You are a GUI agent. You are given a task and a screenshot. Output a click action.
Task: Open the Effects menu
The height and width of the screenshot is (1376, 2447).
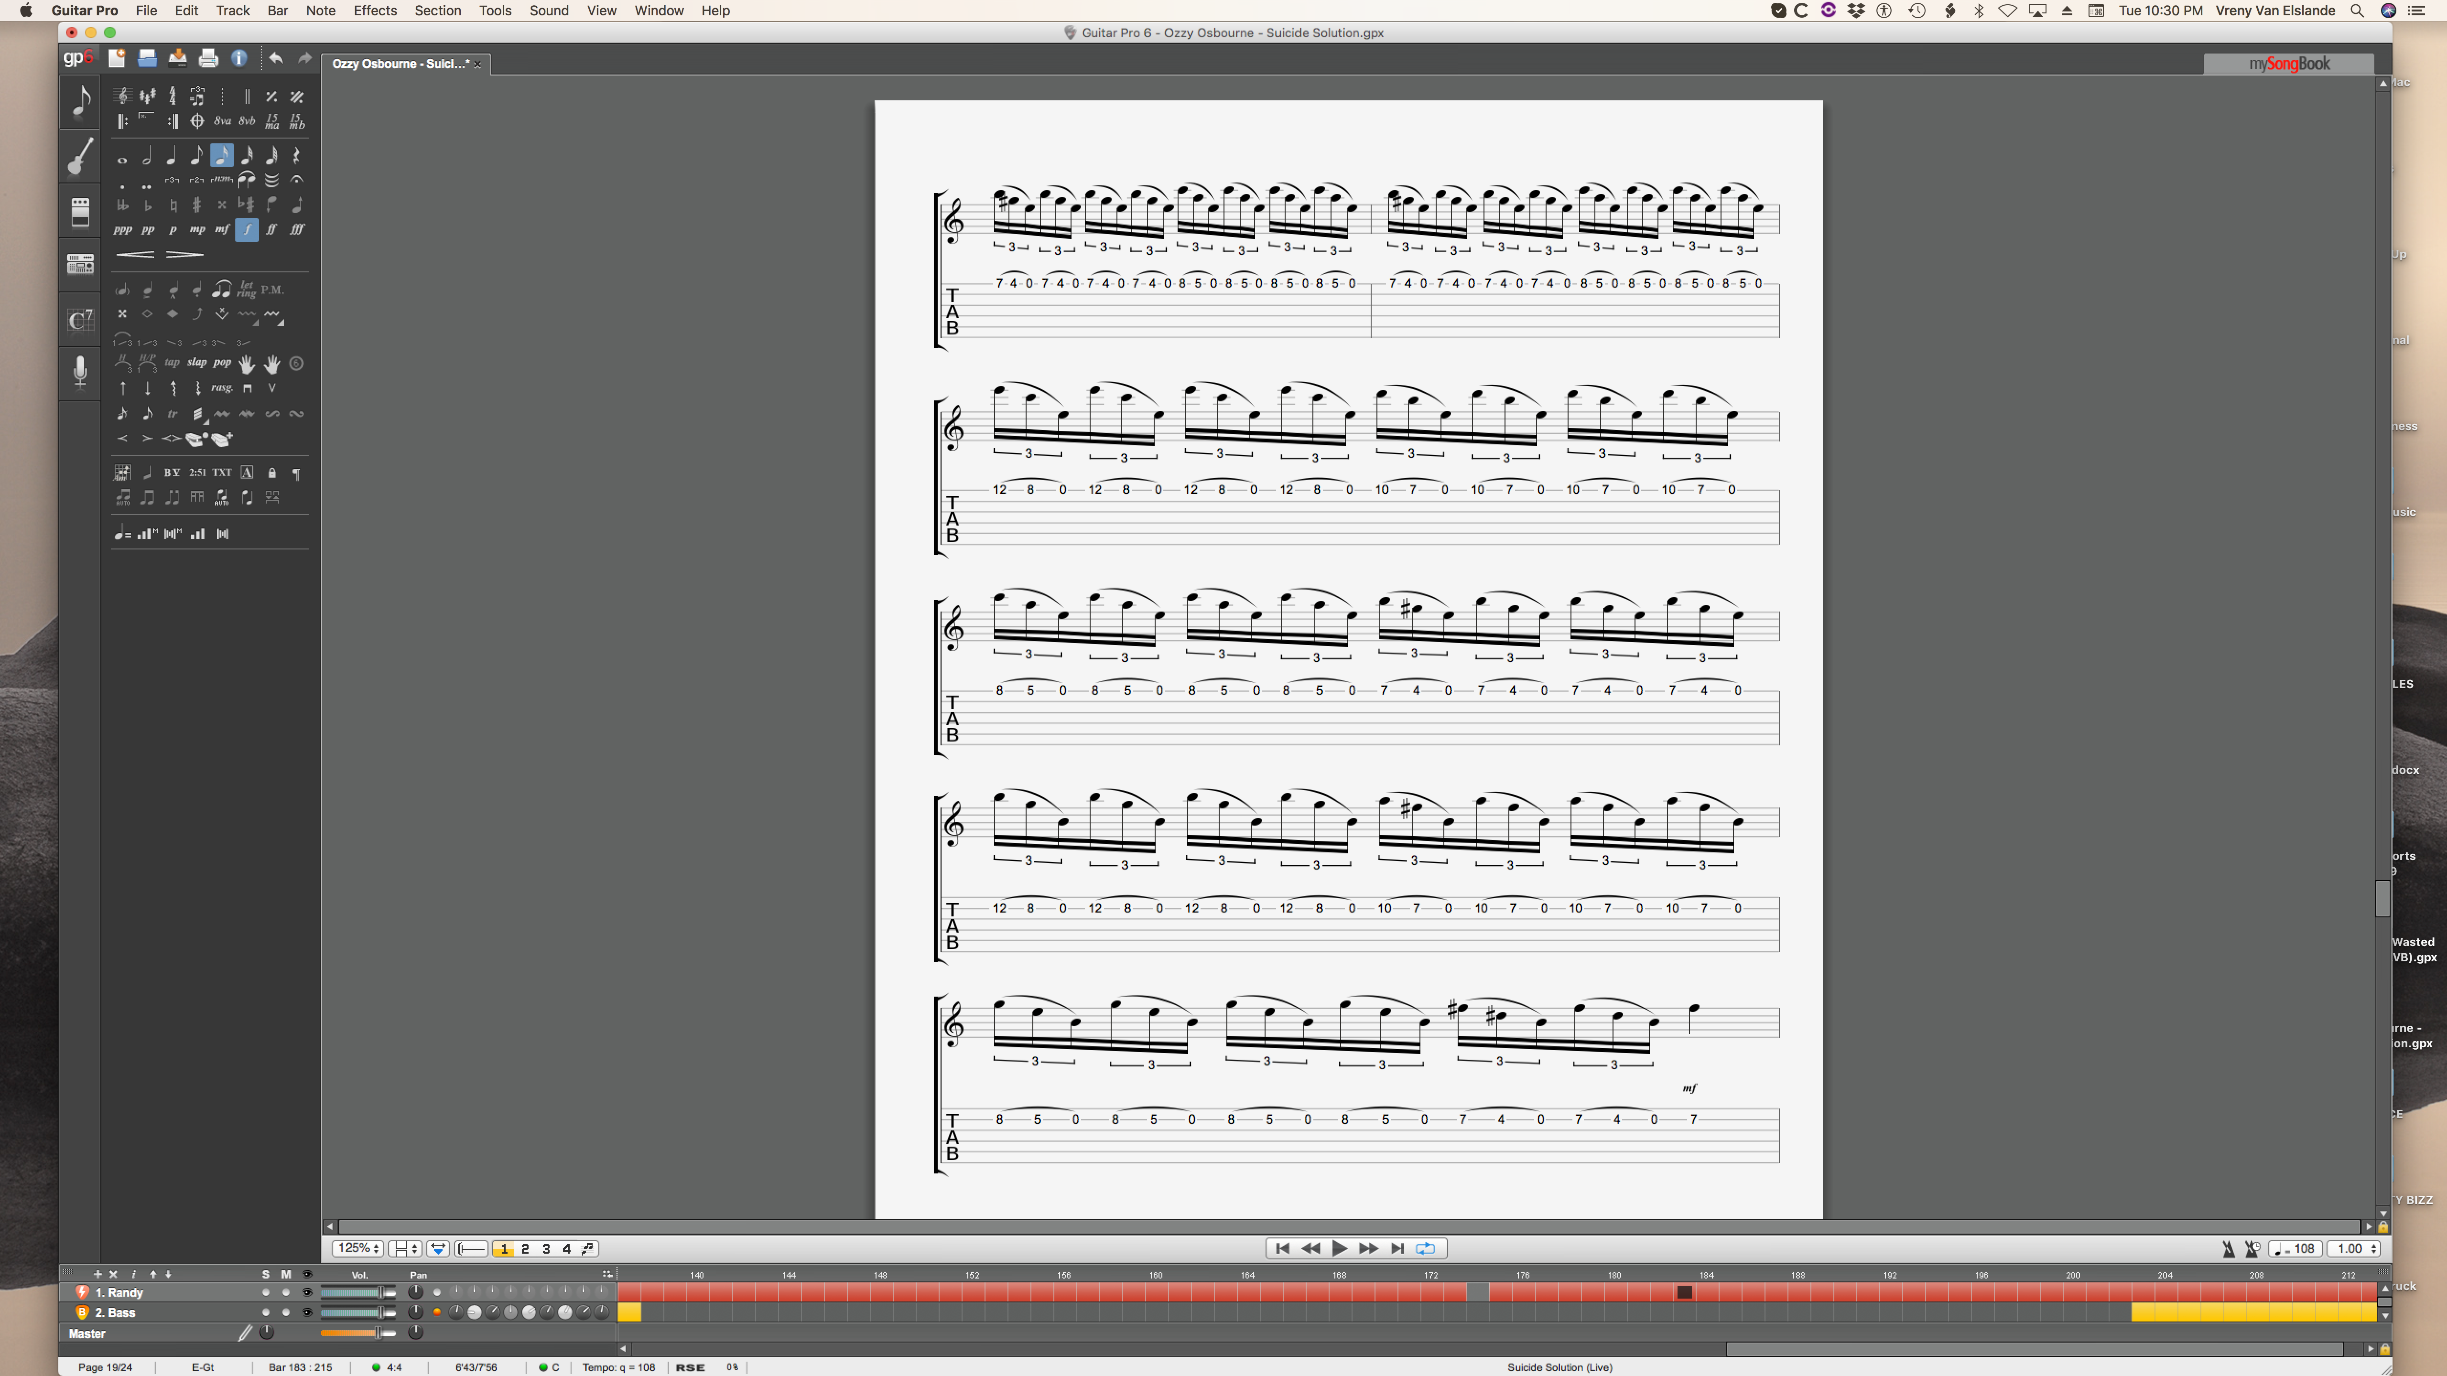point(374,11)
